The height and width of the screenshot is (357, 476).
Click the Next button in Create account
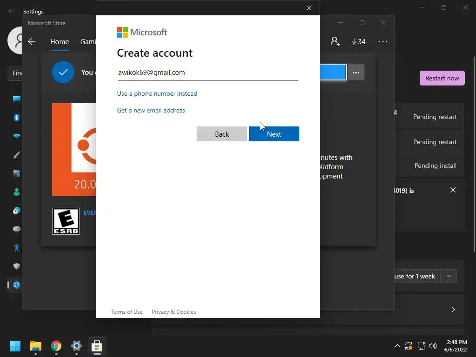click(274, 134)
